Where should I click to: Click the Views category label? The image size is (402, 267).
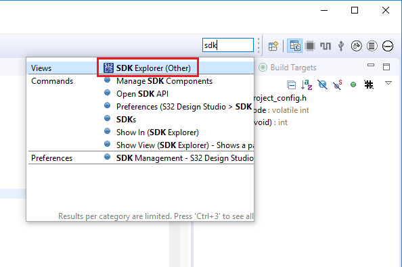pyautogui.click(x=41, y=68)
